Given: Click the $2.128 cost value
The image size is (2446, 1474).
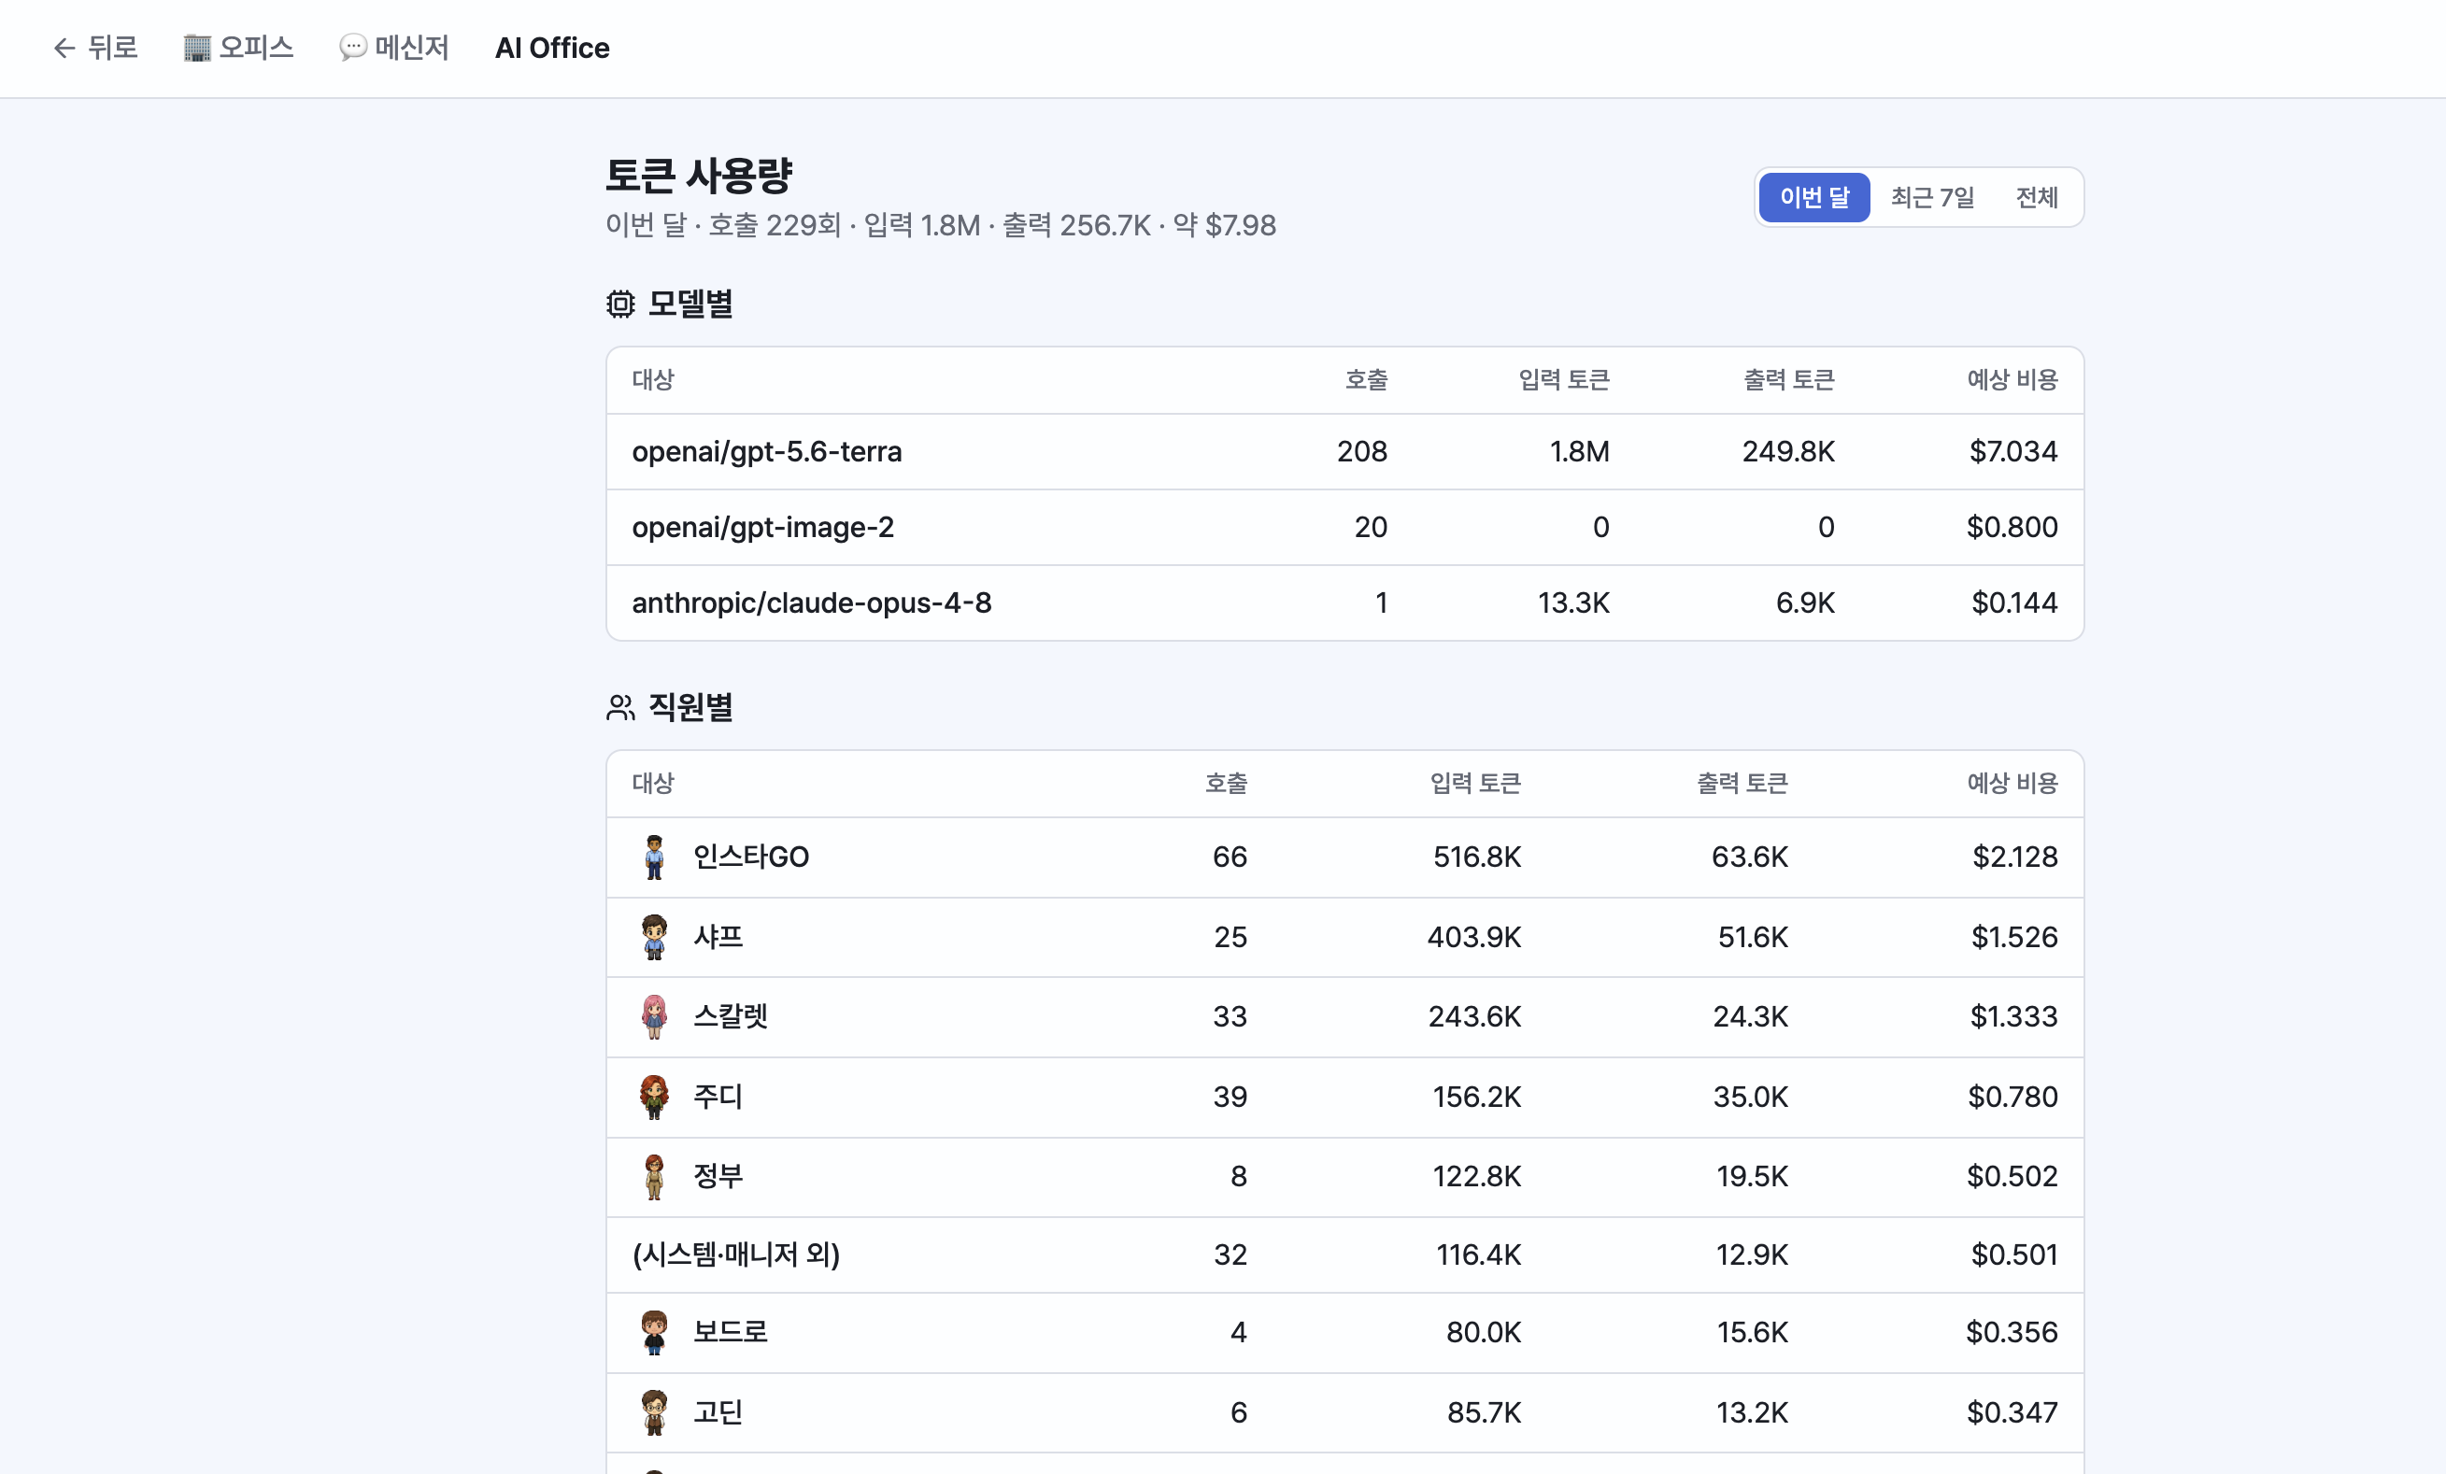Looking at the screenshot, I should click(2015, 857).
